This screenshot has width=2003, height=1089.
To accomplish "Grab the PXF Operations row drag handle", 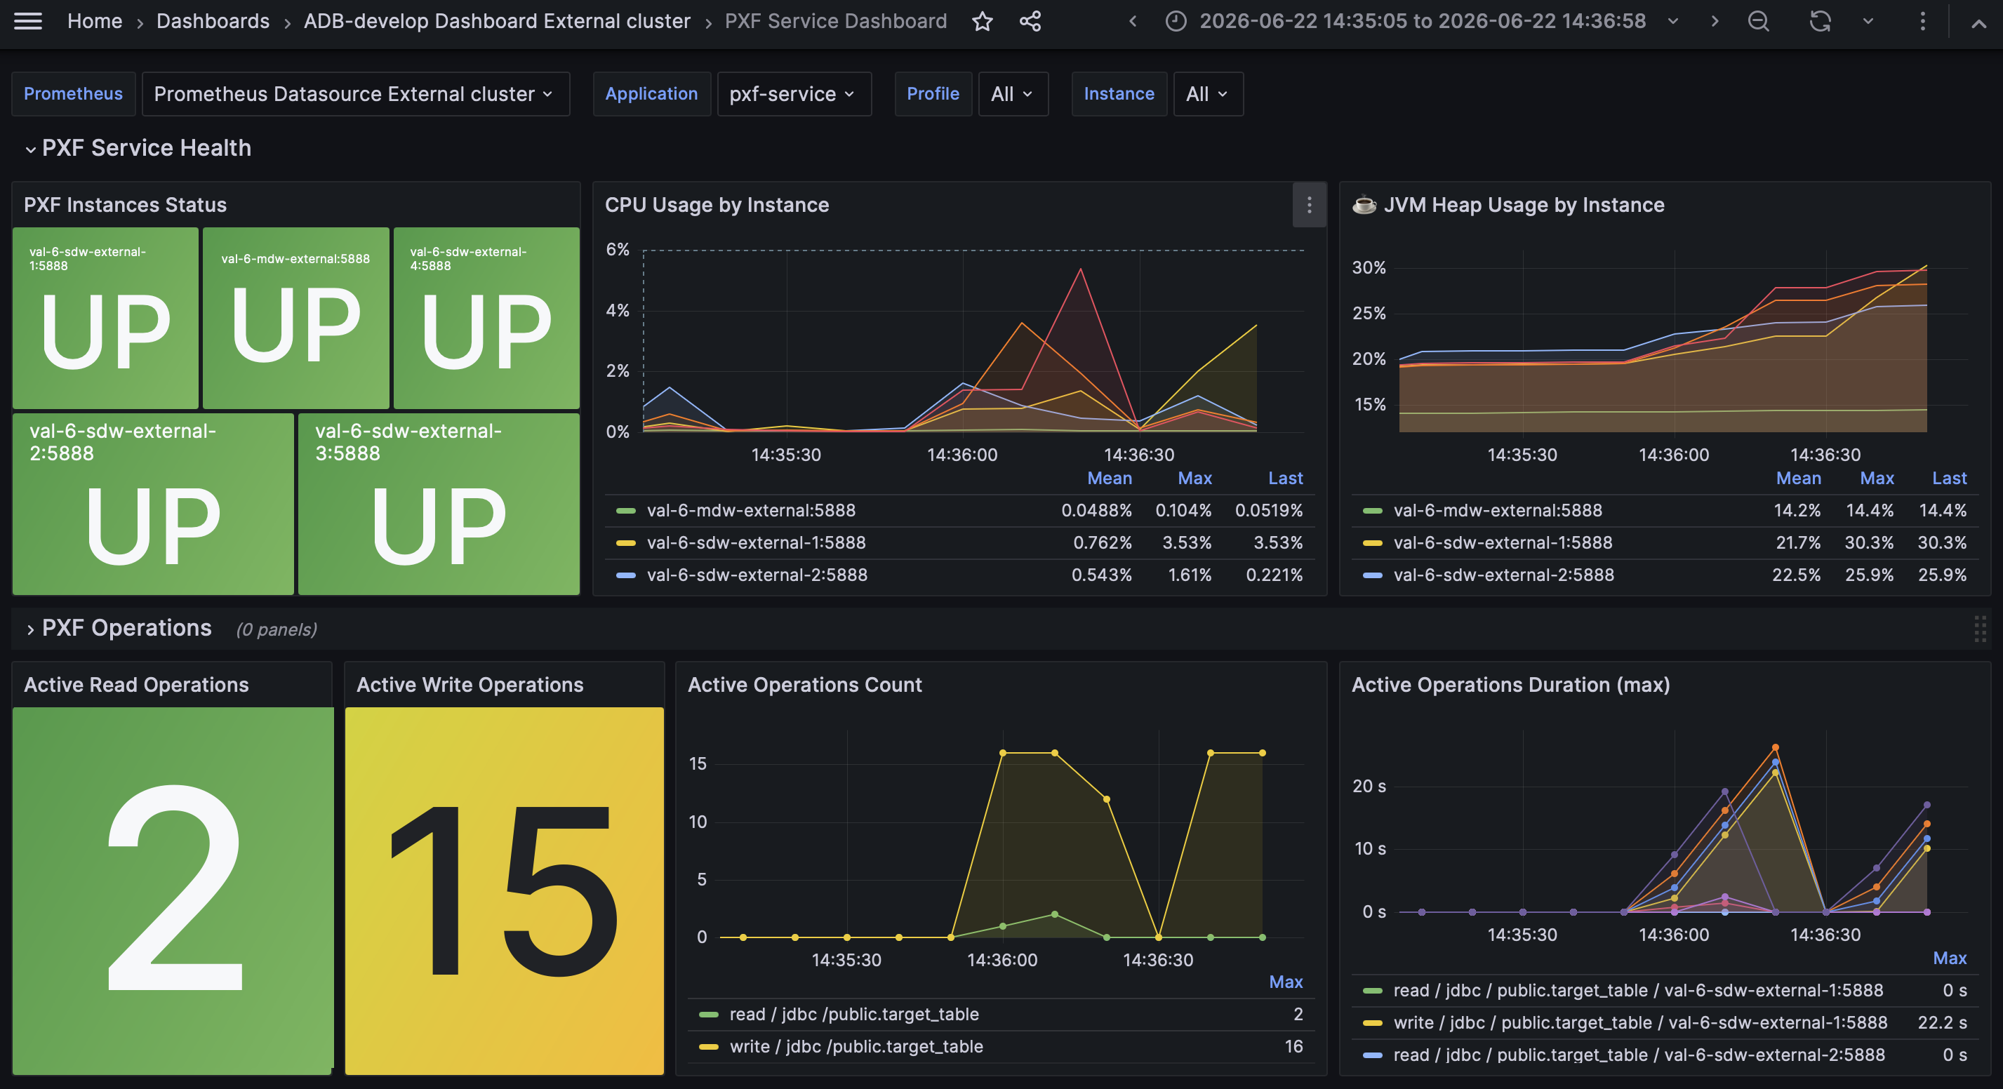I will pyautogui.click(x=1980, y=629).
